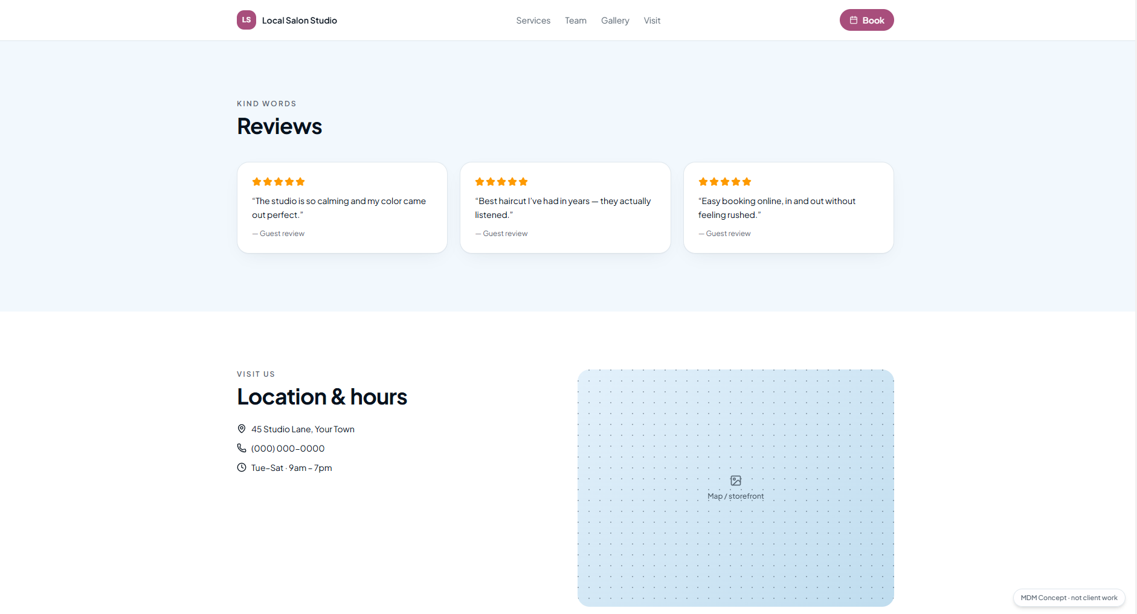Click the Book button
This screenshot has width=1137, height=614.
pos(866,20)
